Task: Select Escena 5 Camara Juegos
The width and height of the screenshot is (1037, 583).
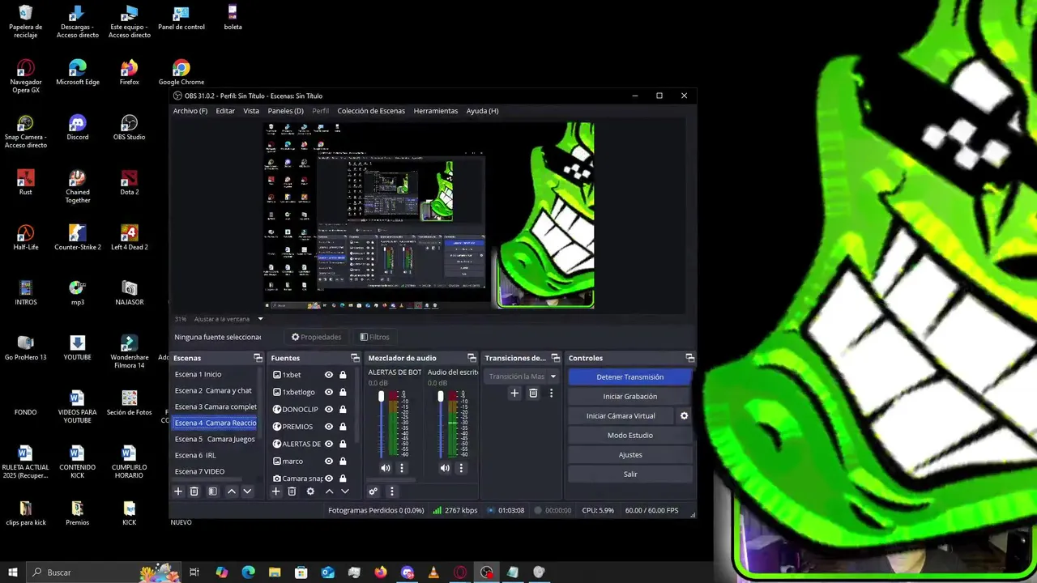Action: 215,439
